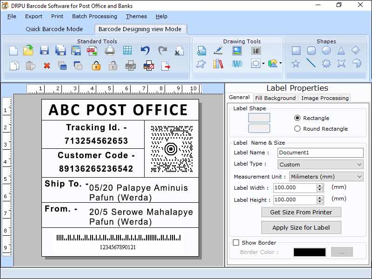Screen dimensions: 372x279
Task: Select the Image tool in Drawing Tools
Action: click(236, 50)
